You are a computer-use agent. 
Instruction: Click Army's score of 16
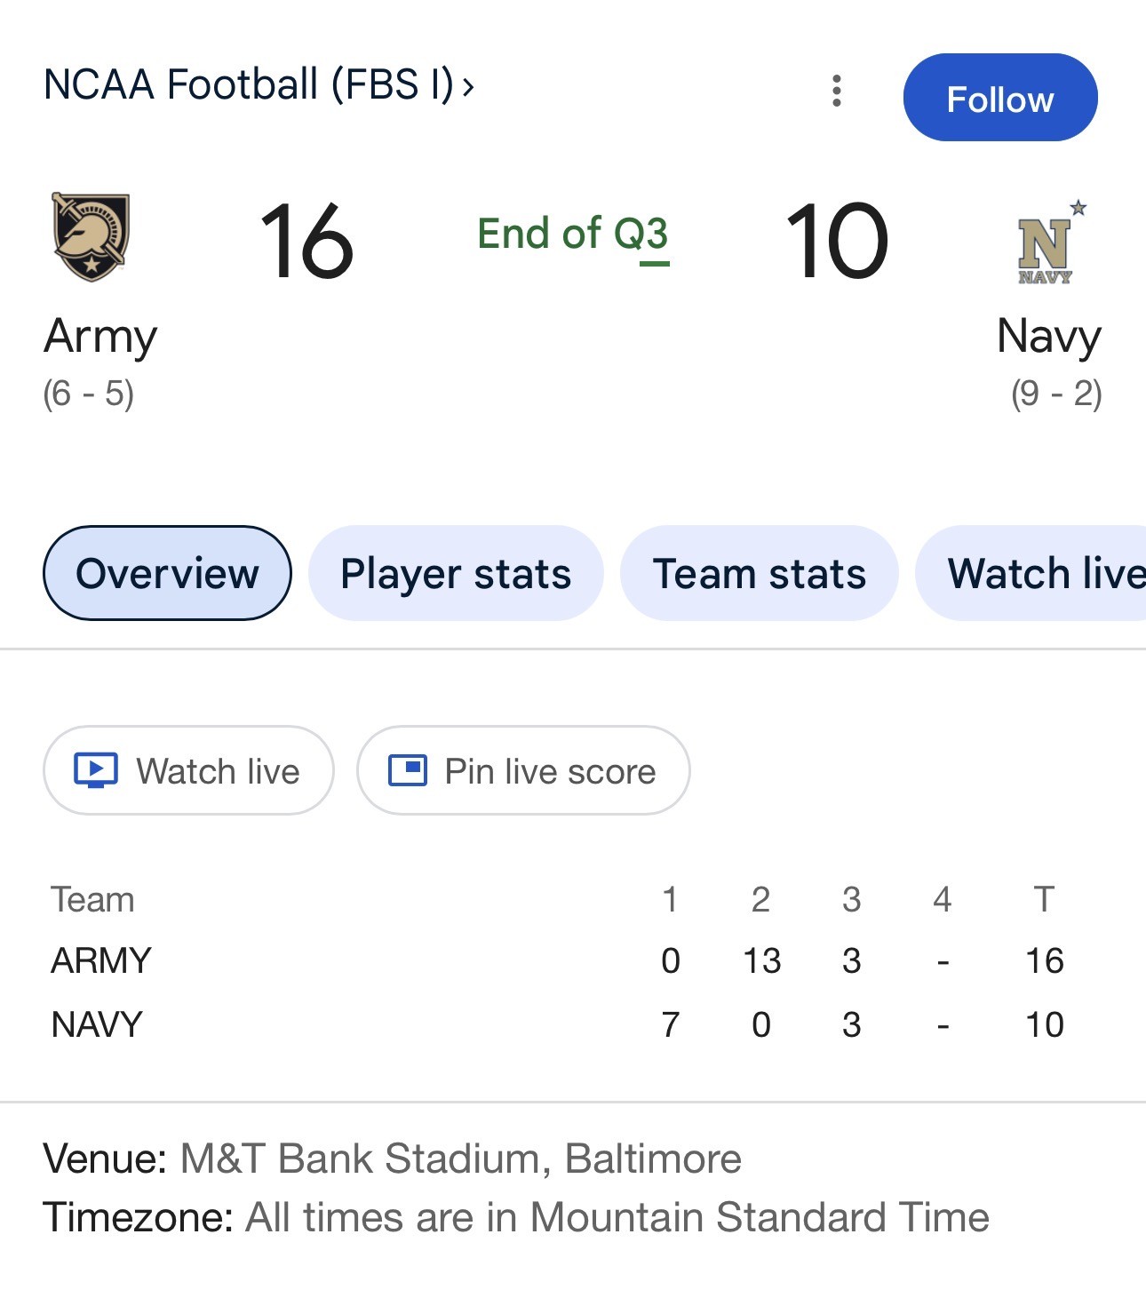pyautogui.click(x=306, y=241)
